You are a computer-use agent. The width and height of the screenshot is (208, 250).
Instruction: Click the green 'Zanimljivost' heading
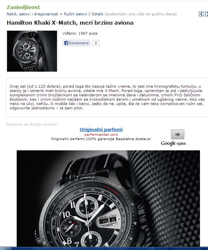pos(23,7)
